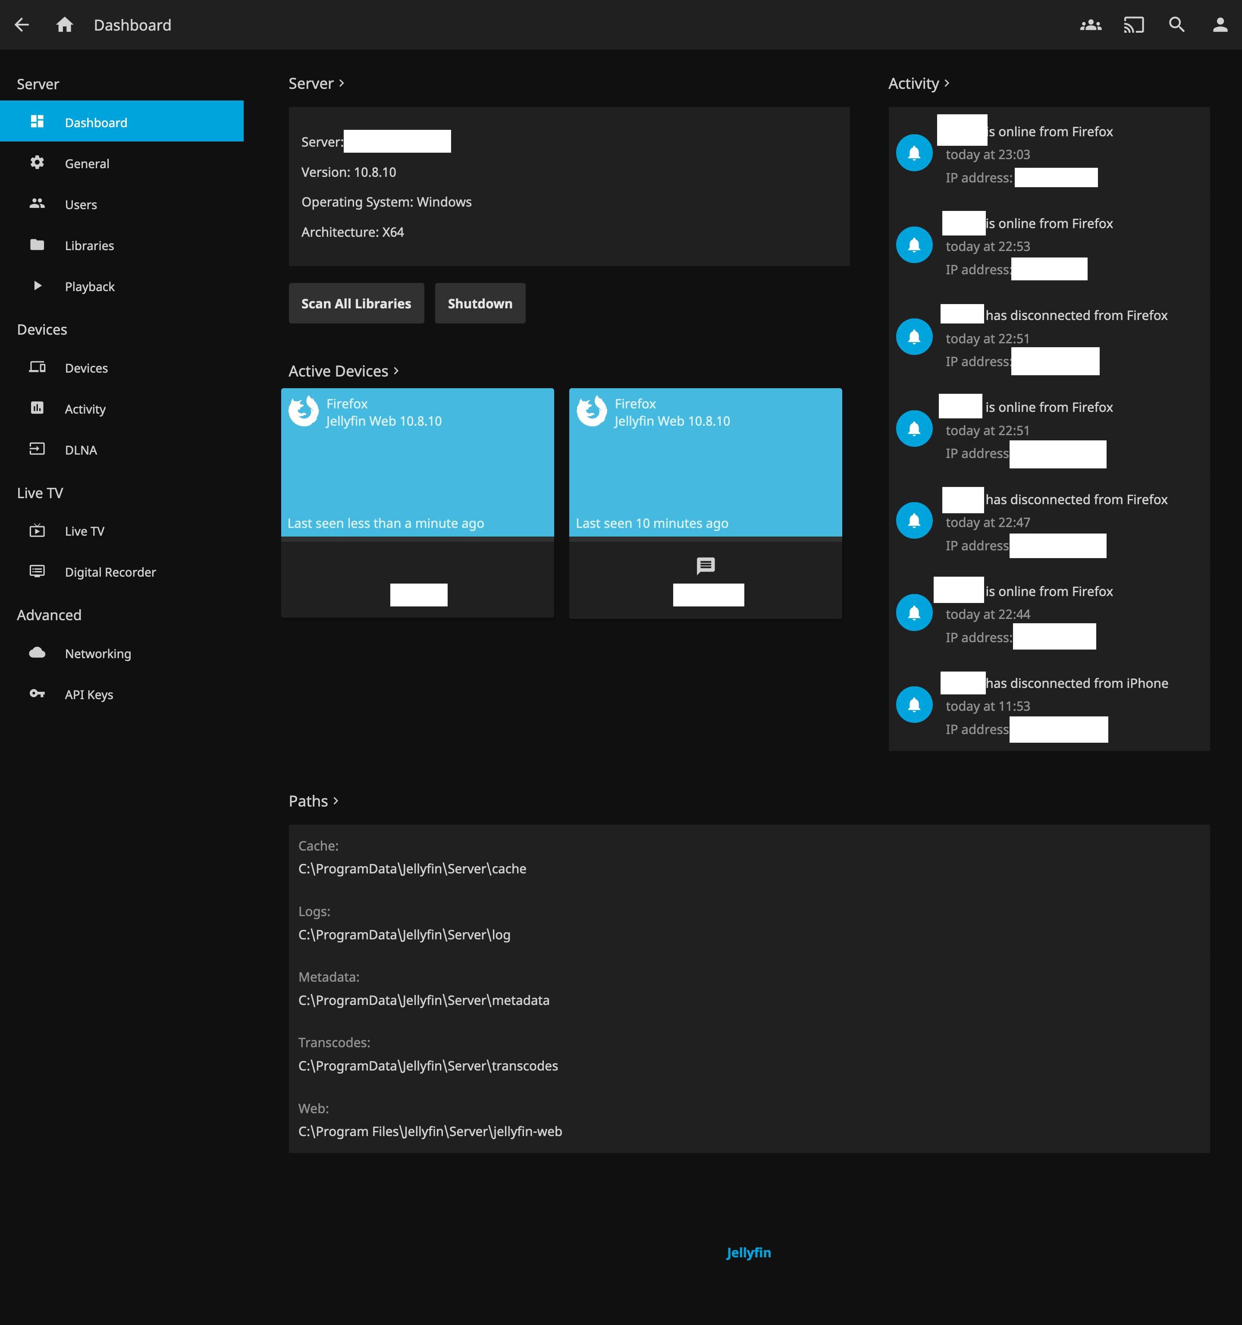The height and width of the screenshot is (1325, 1242).
Task: Open Digital Recorder under Live TV
Action: 110,572
